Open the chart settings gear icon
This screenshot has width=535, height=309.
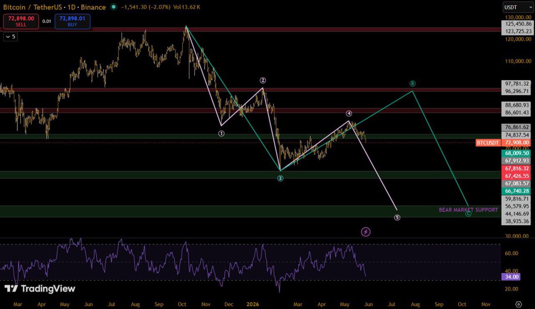tap(518, 304)
